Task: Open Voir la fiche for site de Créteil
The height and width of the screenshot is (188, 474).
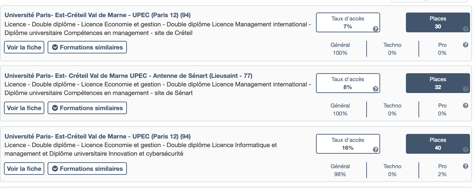Action: point(24,47)
